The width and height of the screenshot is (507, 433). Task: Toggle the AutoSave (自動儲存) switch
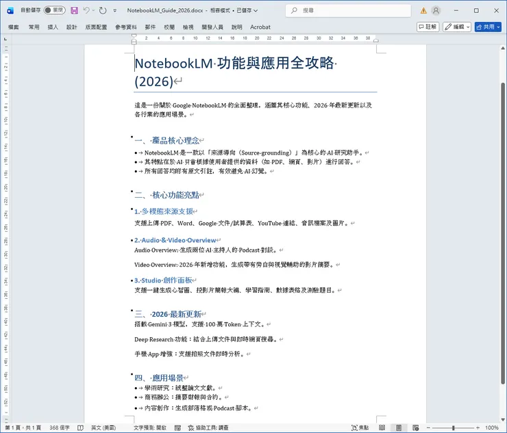pyautogui.click(x=54, y=10)
